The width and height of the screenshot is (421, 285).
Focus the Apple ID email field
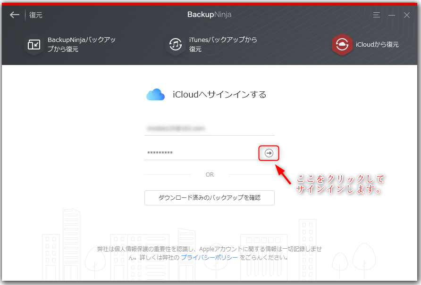pyautogui.click(x=210, y=129)
